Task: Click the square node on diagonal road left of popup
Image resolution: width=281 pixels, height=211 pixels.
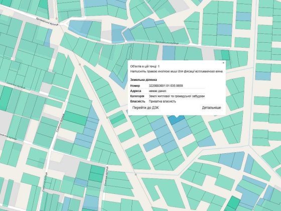Action: coord(80,64)
